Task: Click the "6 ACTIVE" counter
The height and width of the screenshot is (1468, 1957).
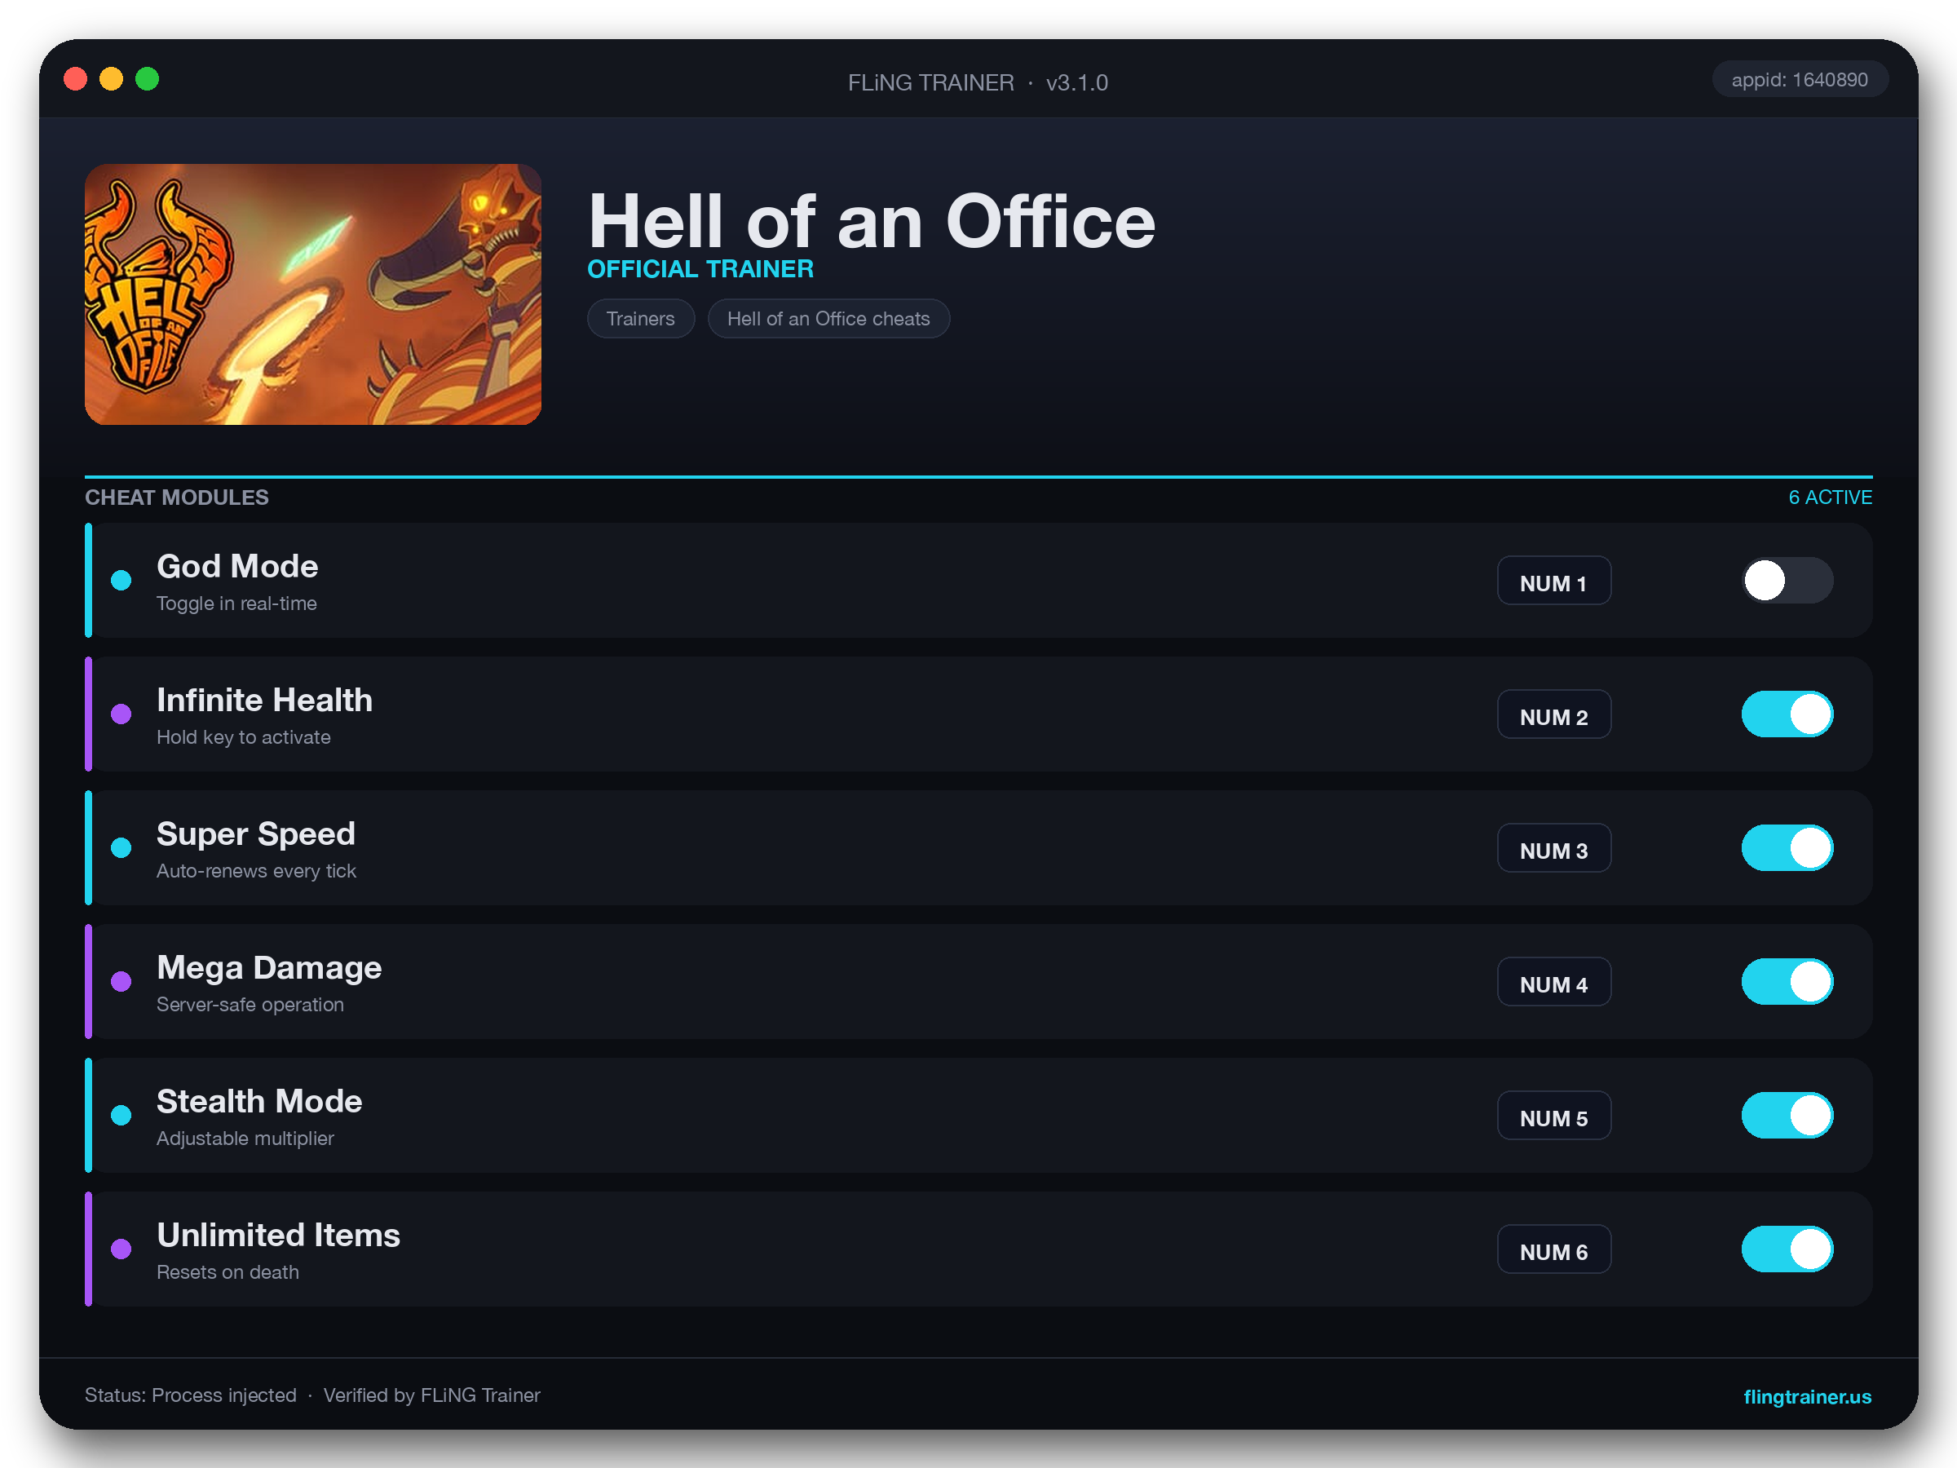Action: pyautogui.click(x=1830, y=497)
